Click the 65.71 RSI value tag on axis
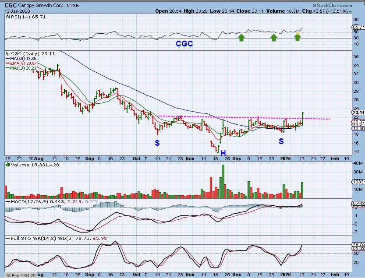This screenshot has width=365, height=278. click(x=359, y=28)
